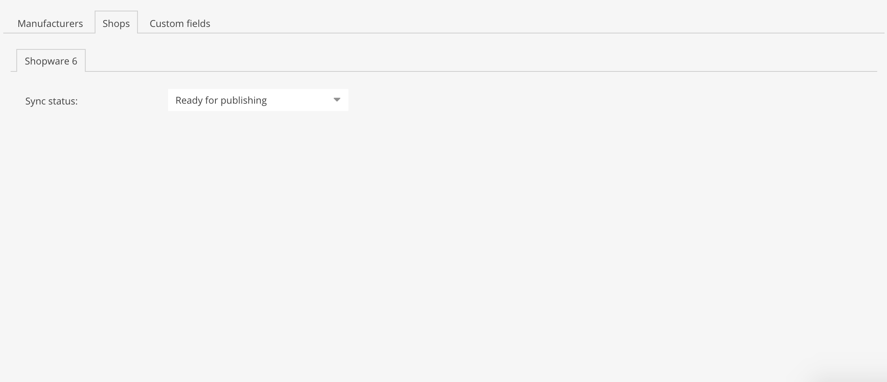The width and height of the screenshot is (887, 382).
Task: Focus the Sync status select field
Action: click(258, 100)
